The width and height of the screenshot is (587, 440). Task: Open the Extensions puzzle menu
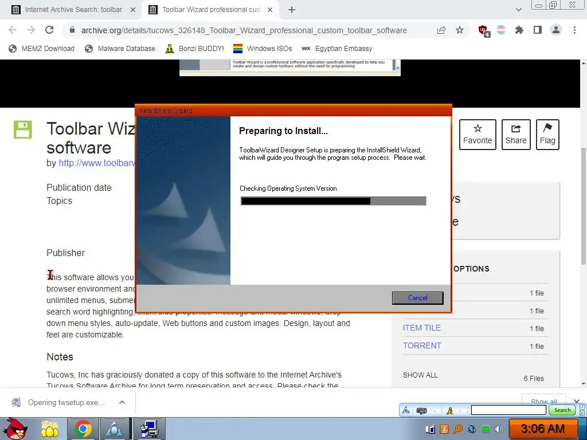[519, 30]
